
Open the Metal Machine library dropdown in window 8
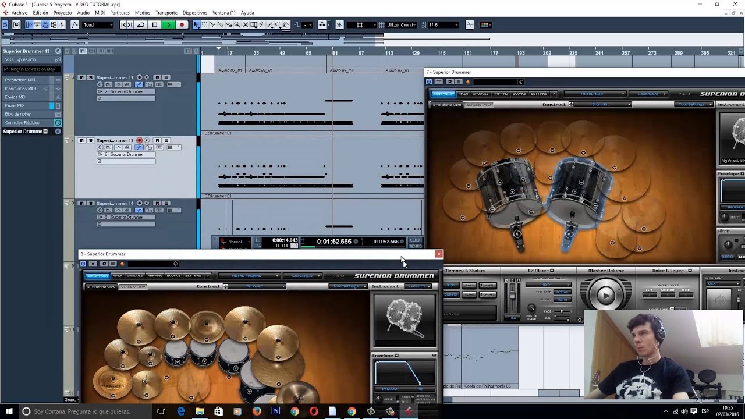[x=249, y=276]
